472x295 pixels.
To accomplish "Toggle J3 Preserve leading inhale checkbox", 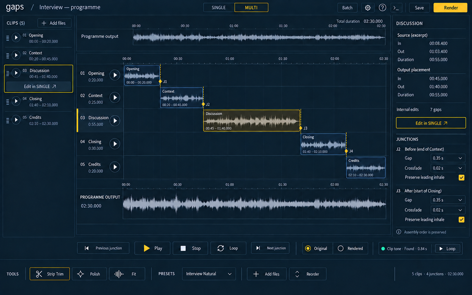I will coord(461,220).
